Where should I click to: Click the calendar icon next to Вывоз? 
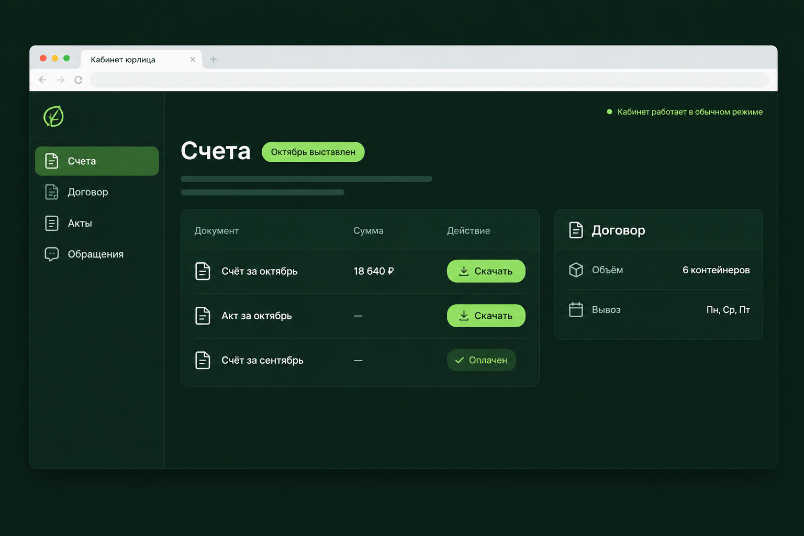(x=576, y=310)
